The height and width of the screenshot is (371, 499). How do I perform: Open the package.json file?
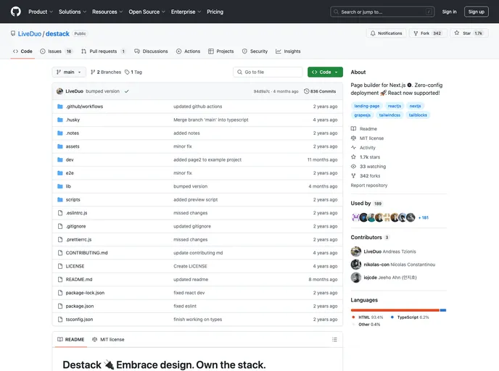point(80,306)
